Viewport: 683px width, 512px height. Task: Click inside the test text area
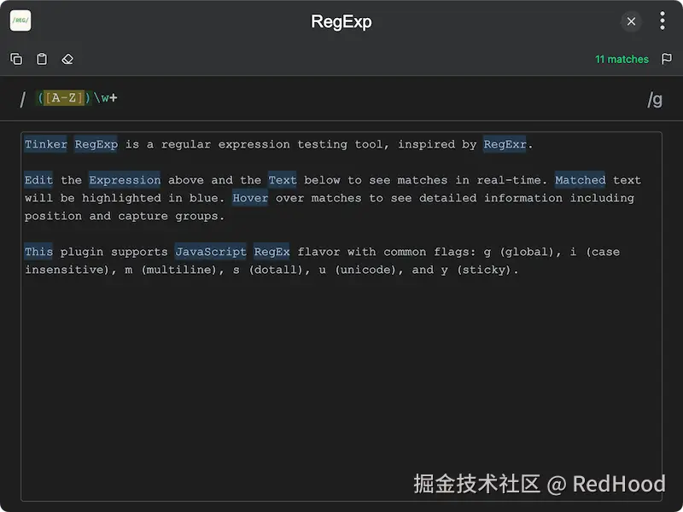point(341,341)
